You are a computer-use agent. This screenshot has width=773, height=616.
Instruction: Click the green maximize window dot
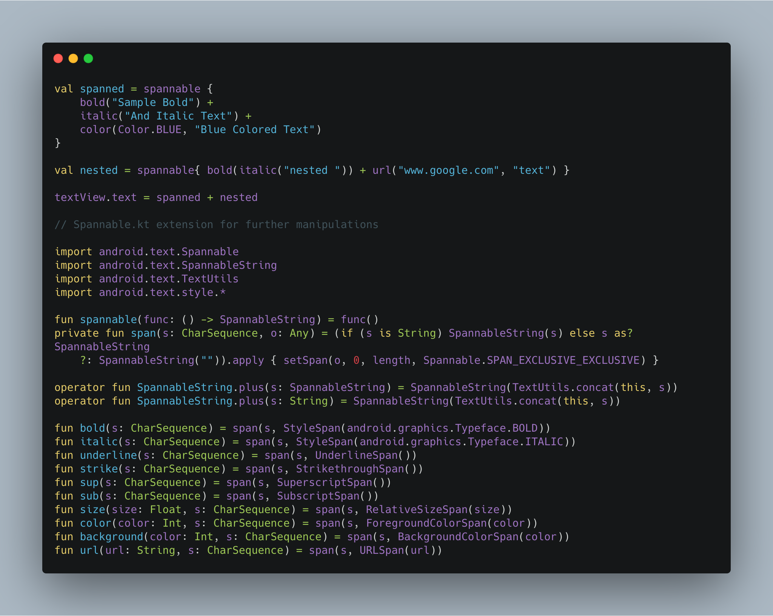click(x=88, y=58)
